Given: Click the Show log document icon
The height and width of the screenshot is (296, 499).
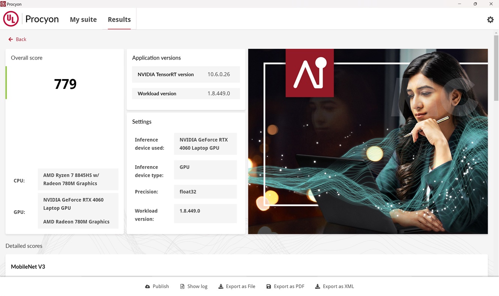Looking at the screenshot, I should (182, 287).
